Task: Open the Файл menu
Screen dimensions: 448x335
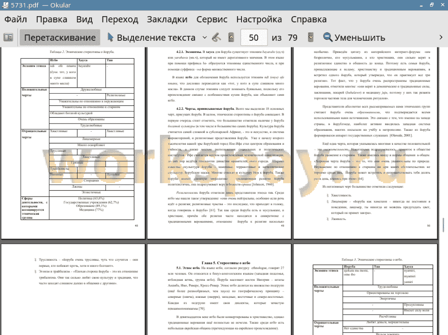Action: pyautogui.click(x=16, y=19)
